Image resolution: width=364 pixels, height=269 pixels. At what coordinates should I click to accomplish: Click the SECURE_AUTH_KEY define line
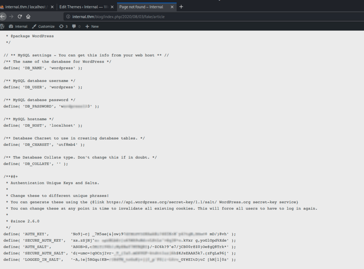119,241
